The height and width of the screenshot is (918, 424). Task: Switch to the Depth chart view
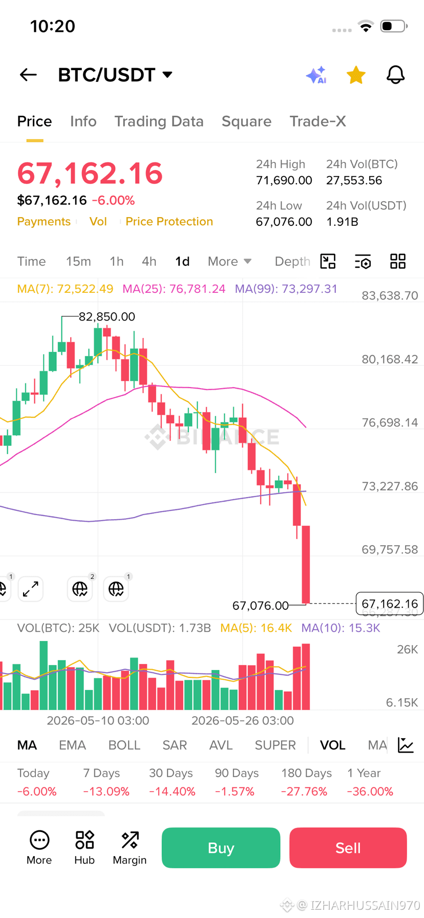tap(292, 261)
